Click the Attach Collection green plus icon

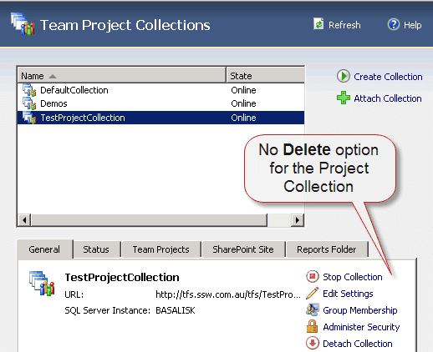tap(344, 98)
